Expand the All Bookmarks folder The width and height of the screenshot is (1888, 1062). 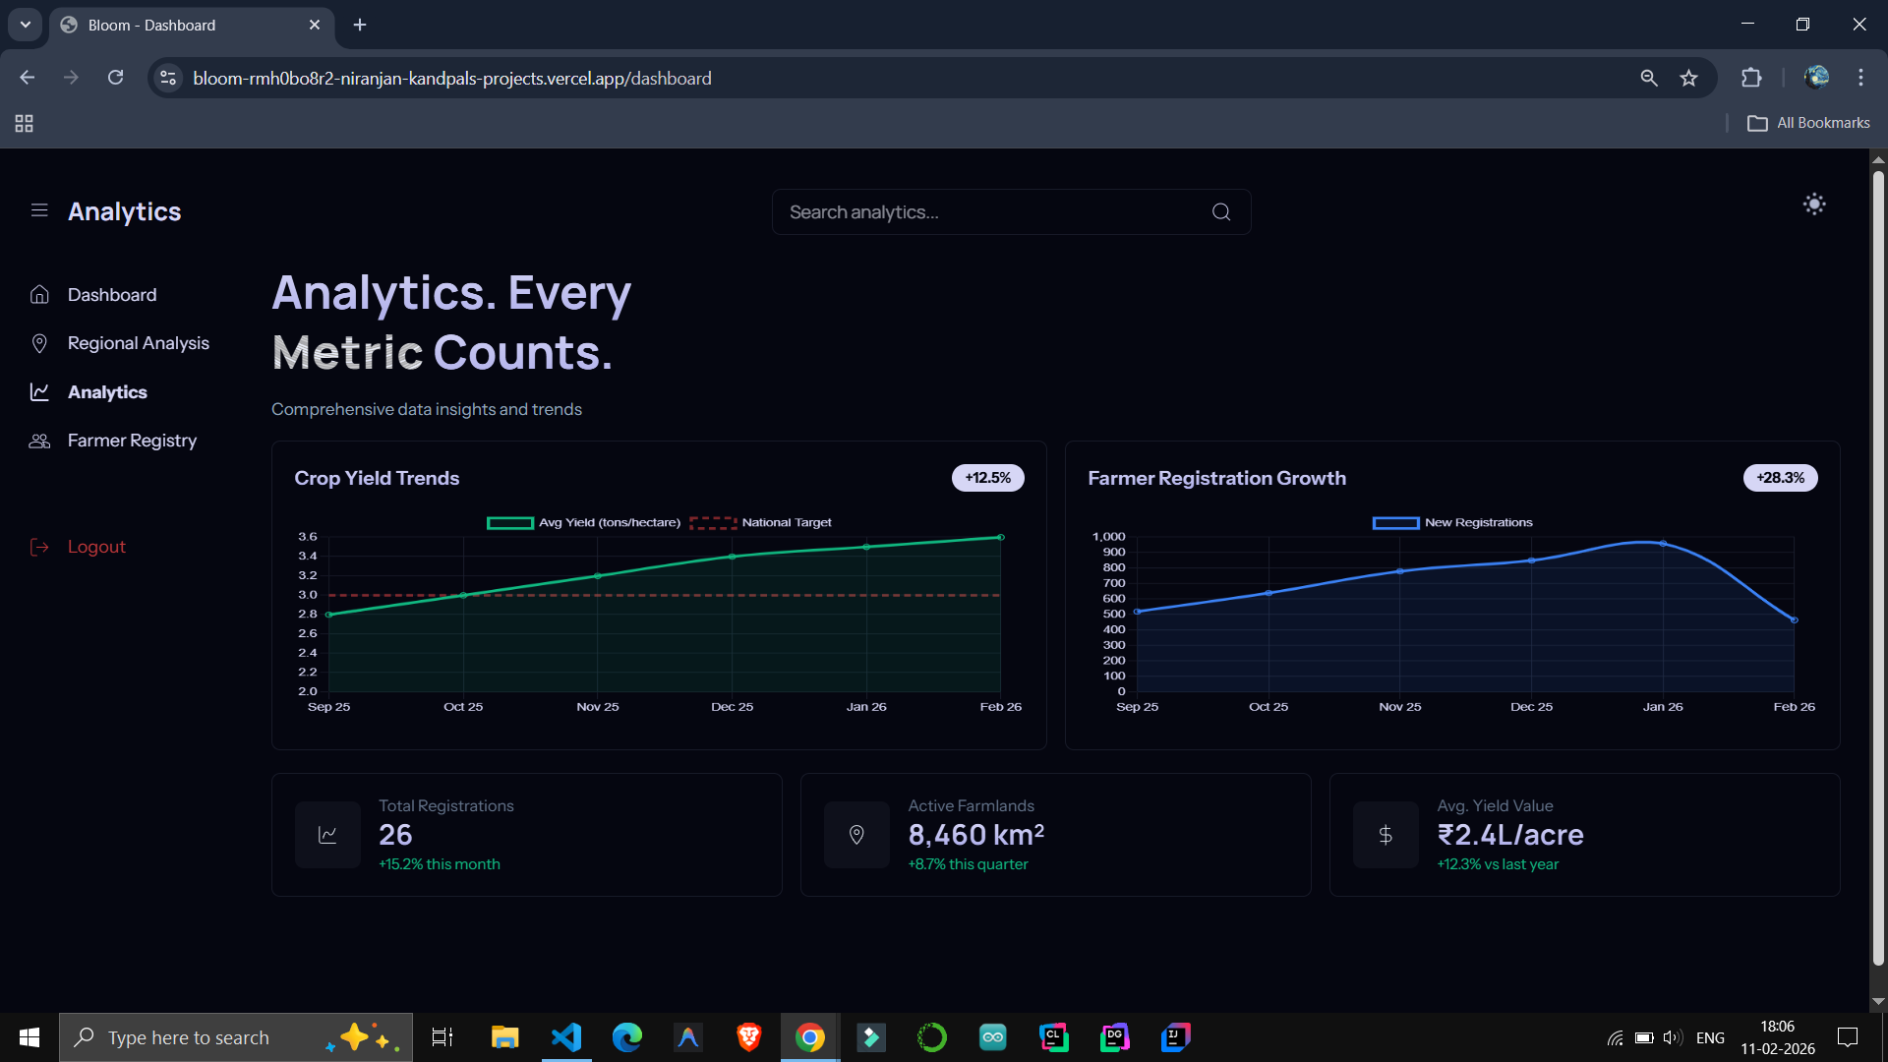click(x=1808, y=123)
